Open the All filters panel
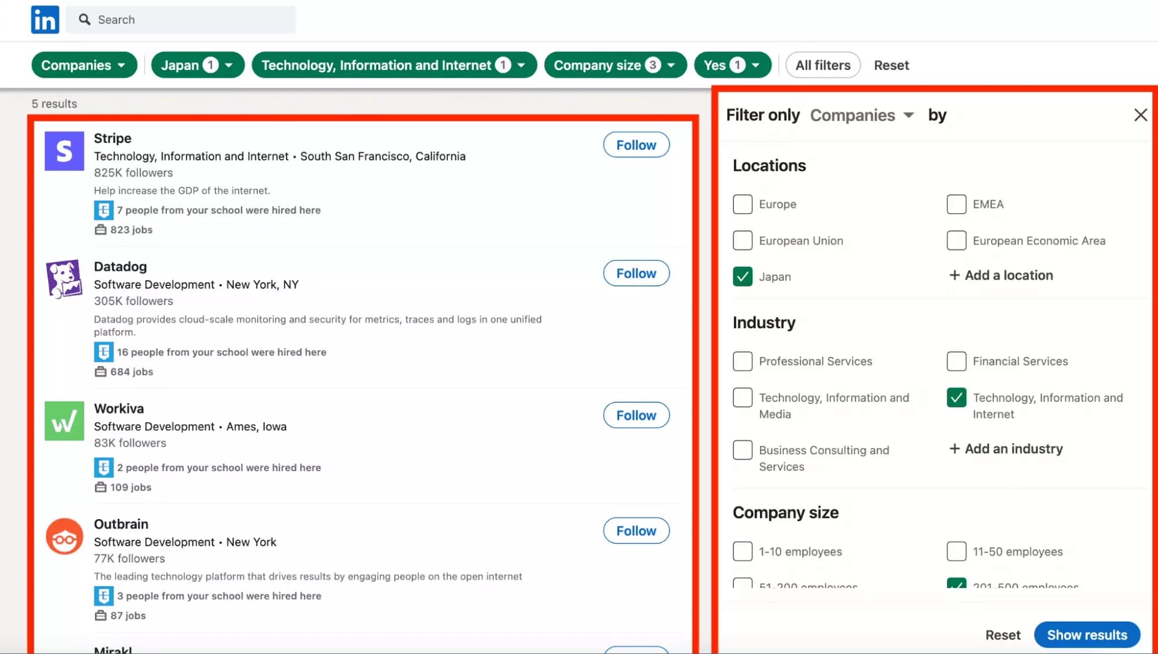The image size is (1158, 654). point(823,65)
